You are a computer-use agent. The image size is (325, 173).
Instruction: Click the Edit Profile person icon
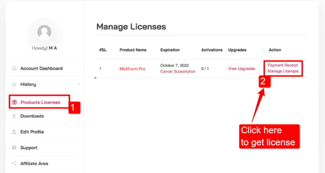point(14,132)
